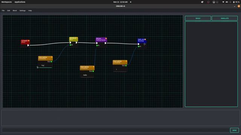The image size is (241, 135).
Task: Click the SEND button
Action: (x=234, y=130)
